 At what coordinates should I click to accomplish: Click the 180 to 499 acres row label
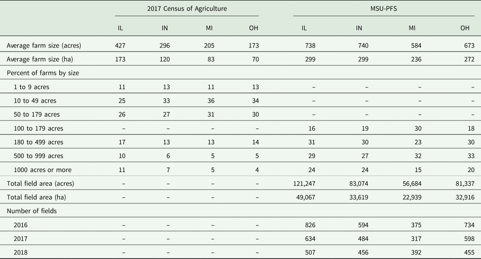point(39,142)
